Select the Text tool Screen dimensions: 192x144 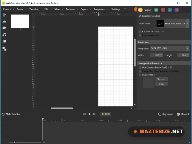[4, 15]
